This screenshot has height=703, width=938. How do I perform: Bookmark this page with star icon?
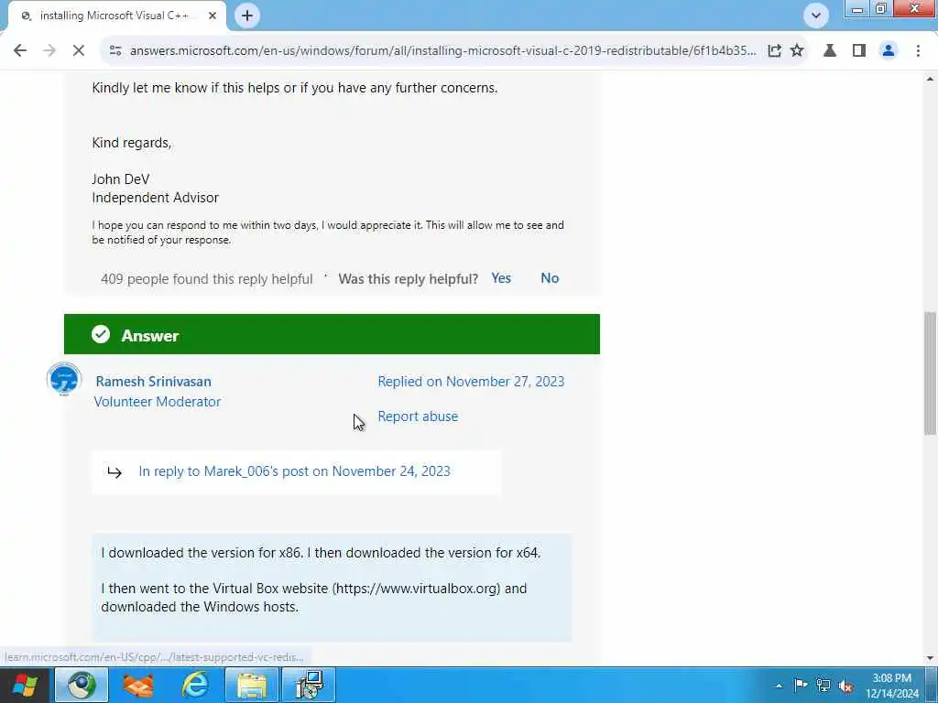coord(797,51)
